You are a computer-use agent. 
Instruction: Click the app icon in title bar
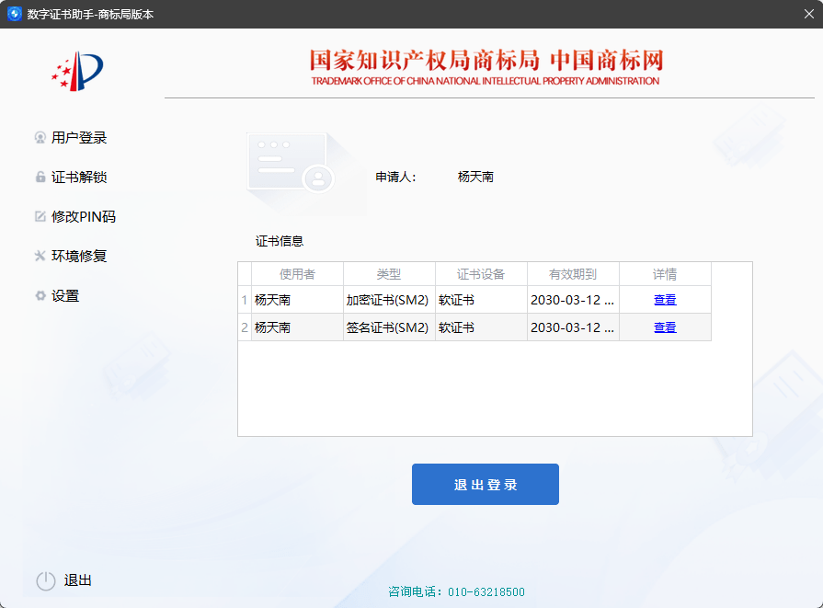(x=14, y=14)
